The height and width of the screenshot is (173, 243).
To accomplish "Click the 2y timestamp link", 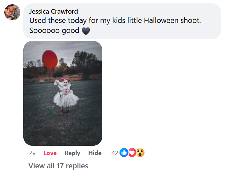I will point(32,153).
